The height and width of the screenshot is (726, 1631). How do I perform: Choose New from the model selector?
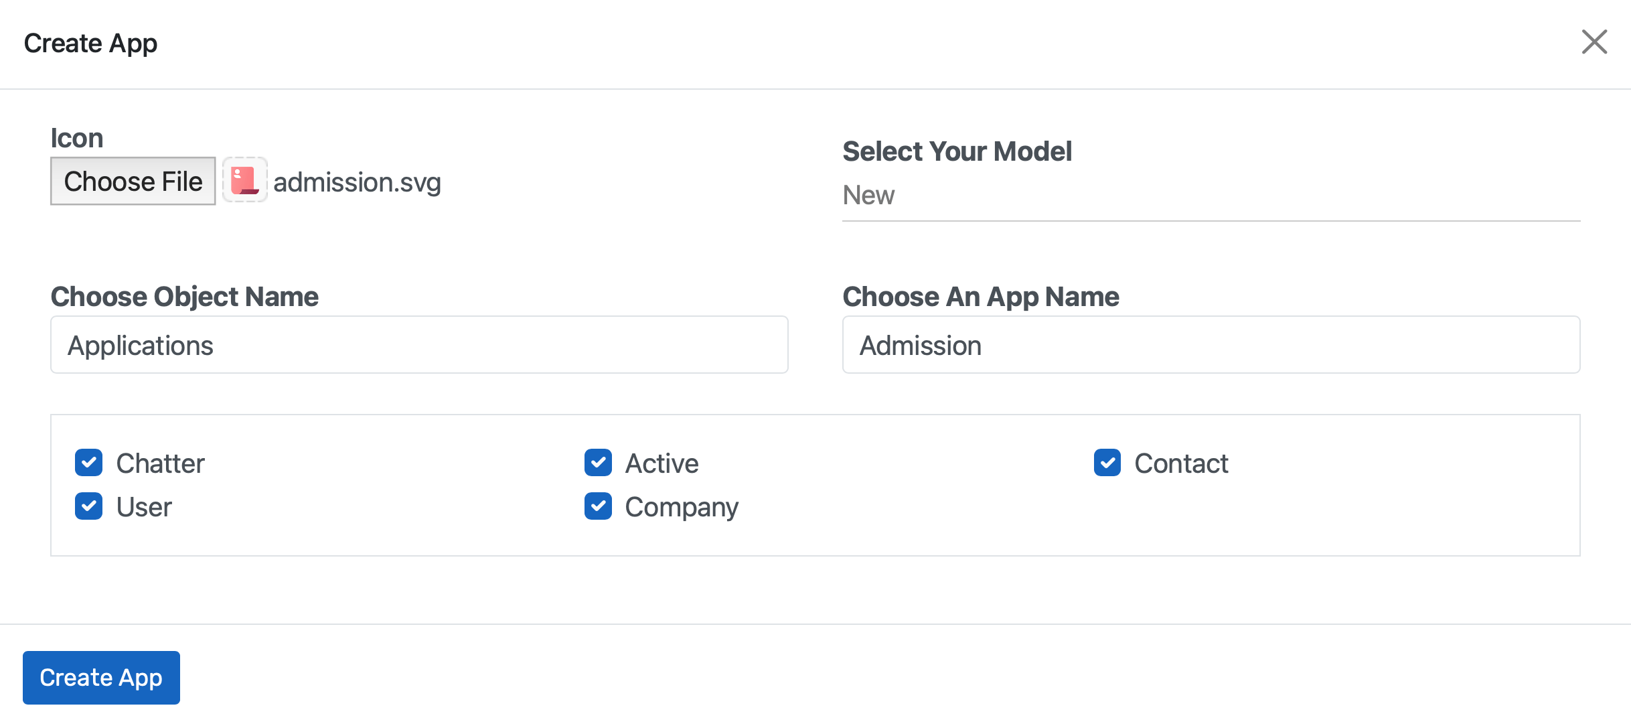click(x=868, y=196)
